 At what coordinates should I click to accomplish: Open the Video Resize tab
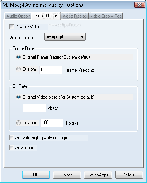pyautogui.click(x=74, y=16)
